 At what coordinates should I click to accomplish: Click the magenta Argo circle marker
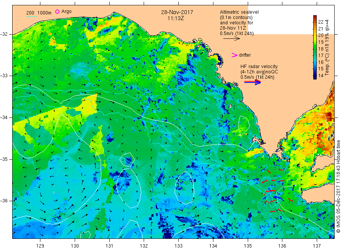[57, 11]
